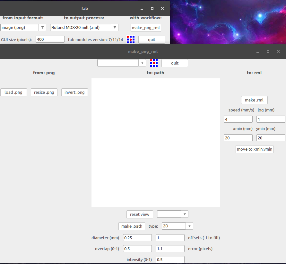The image size is (286, 264).
Task: Click move to xmin,ymin button
Action: pyautogui.click(x=255, y=149)
